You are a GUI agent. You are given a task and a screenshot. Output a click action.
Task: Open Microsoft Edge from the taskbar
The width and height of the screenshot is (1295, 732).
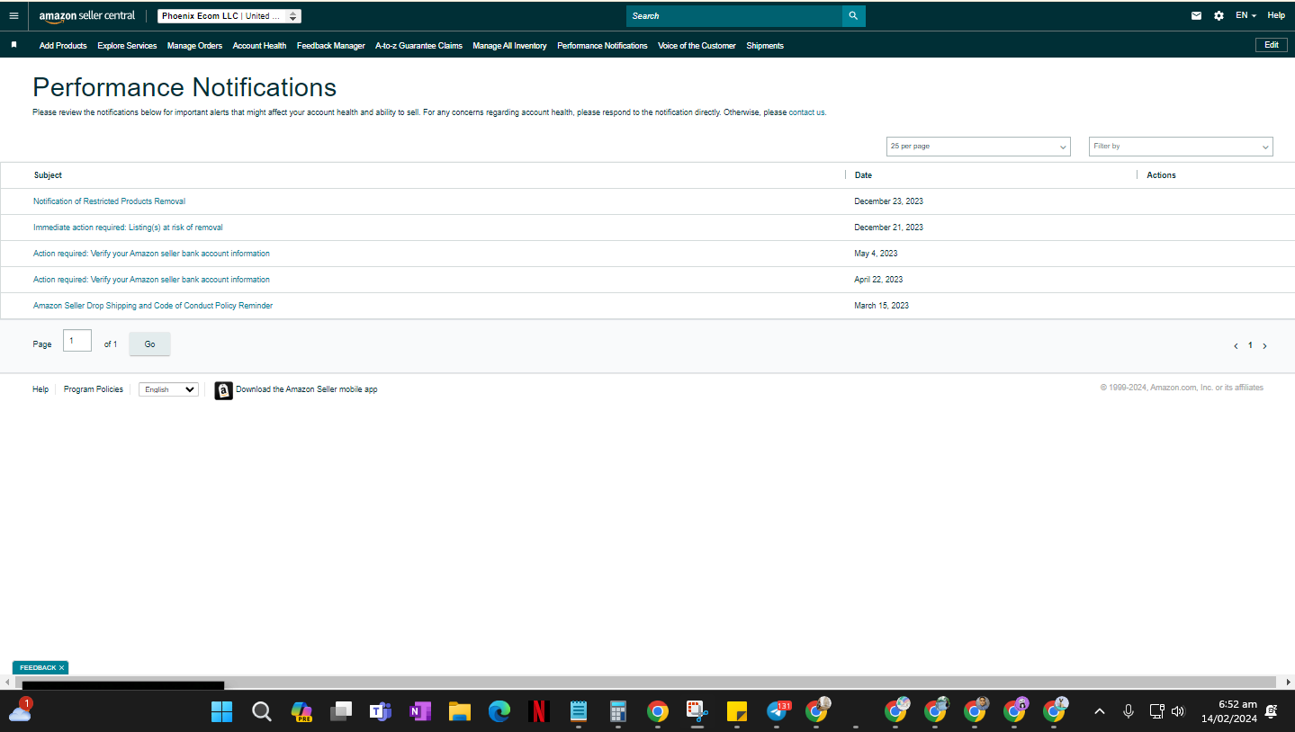click(x=499, y=711)
